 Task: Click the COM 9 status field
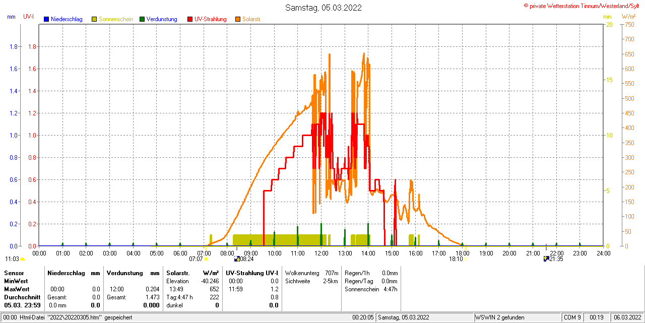click(x=572, y=317)
